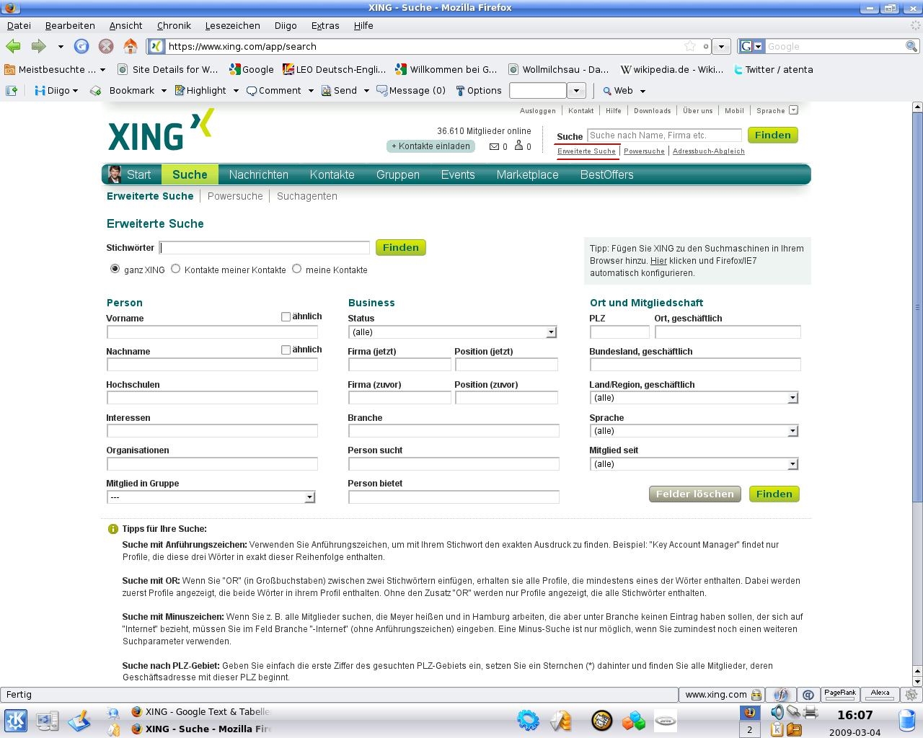This screenshot has width=923, height=738.
Task: Expand the 'Mitglied in Gruppe' dropdown
Action: coord(211,497)
